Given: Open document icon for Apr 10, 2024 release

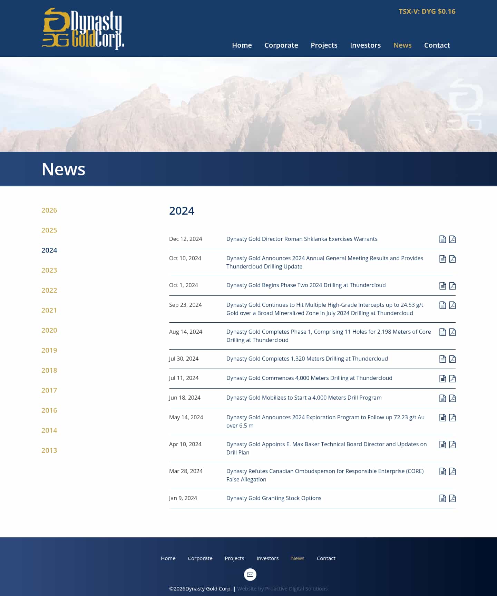Looking at the screenshot, I should click(x=442, y=444).
